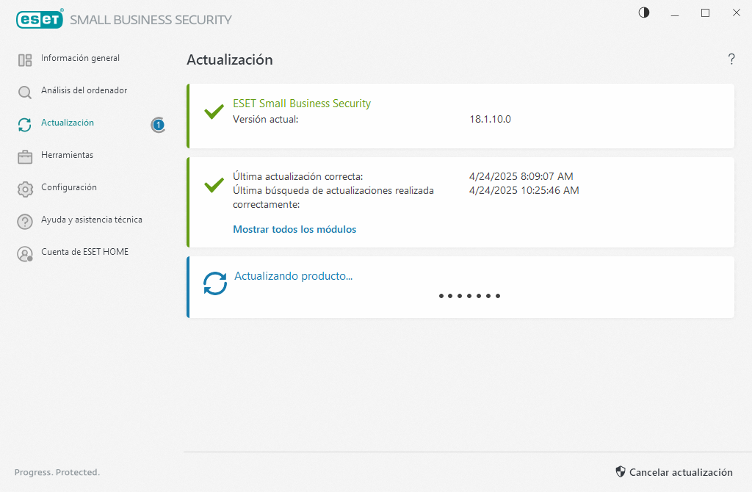The image size is (752, 492).
Task: Click the green checkmark beside ESET Small Business Security
Action: (x=214, y=112)
